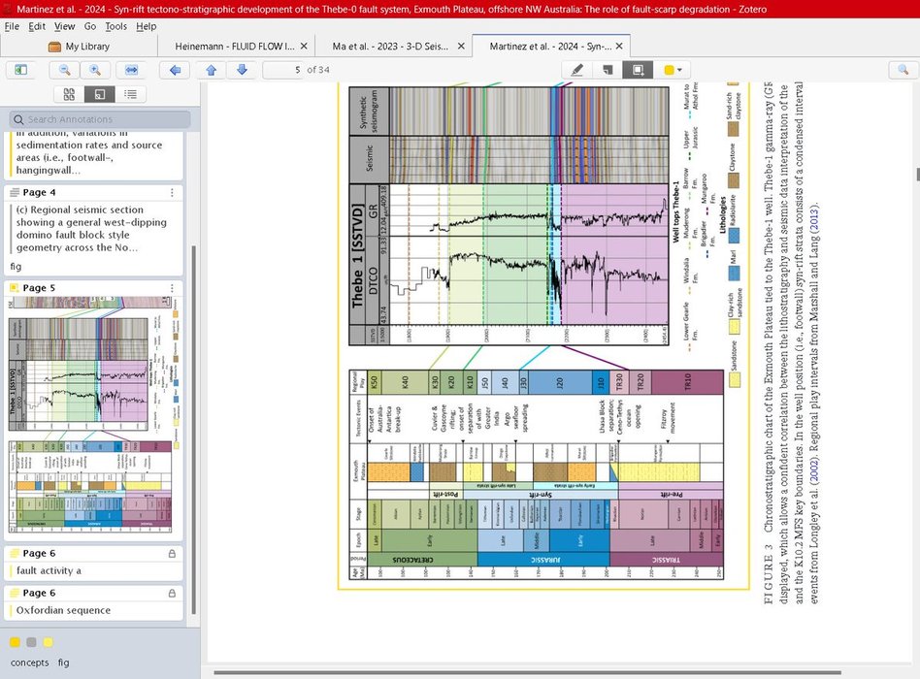This screenshot has width=920, height=679.
Task: Go to the previous page
Action: (212, 70)
